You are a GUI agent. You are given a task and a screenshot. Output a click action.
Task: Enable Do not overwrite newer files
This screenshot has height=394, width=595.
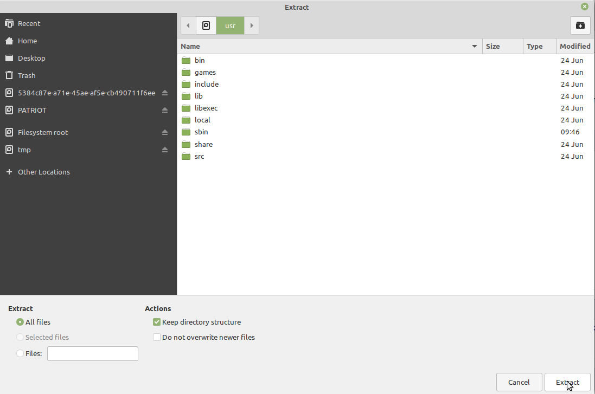click(x=157, y=337)
